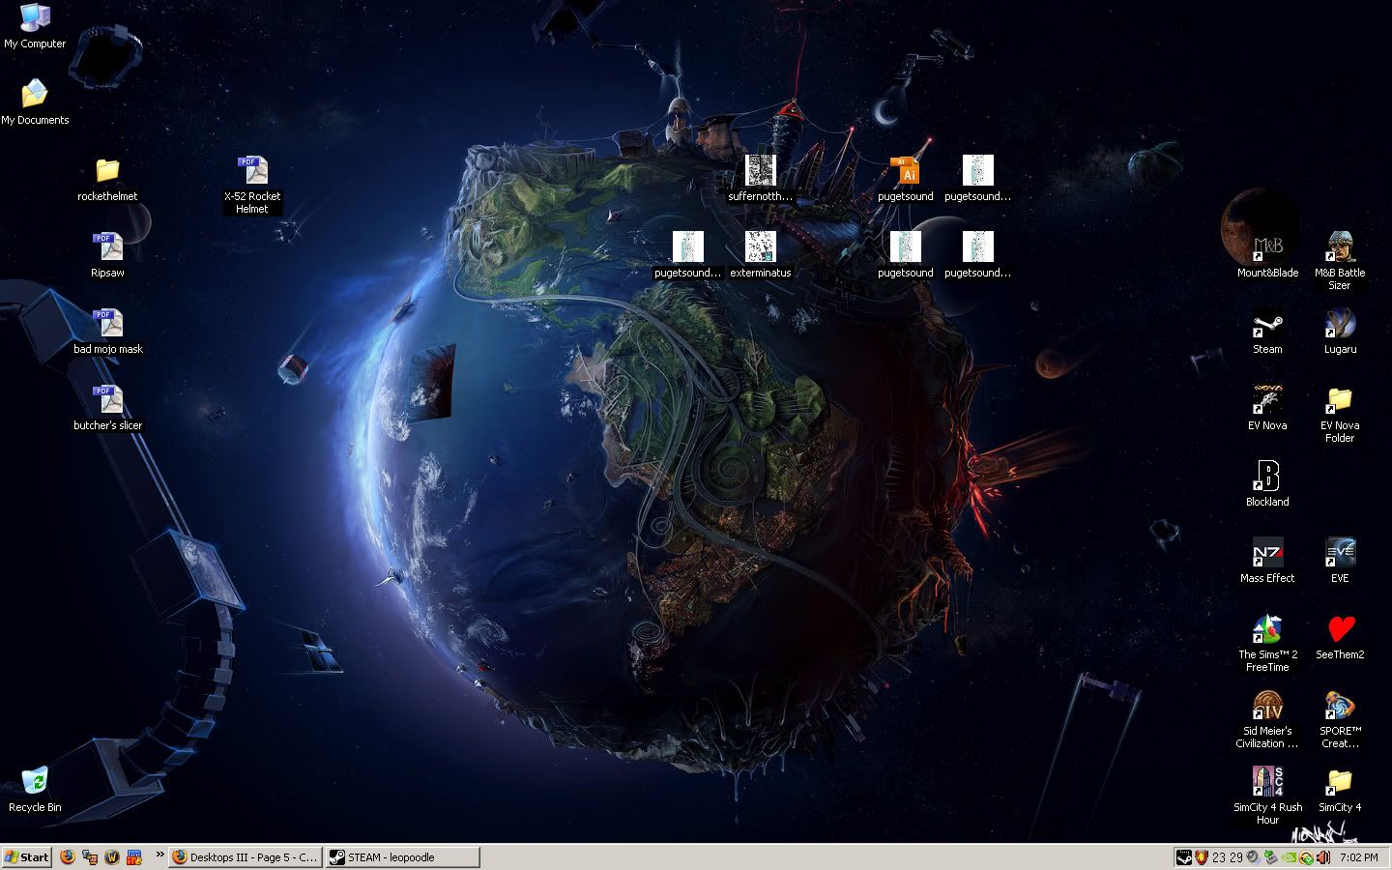Select the EV Nova game shortcut

[x=1267, y=408]
